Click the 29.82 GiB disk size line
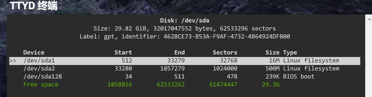Screen dimensions: 372x97 point(184,28)
